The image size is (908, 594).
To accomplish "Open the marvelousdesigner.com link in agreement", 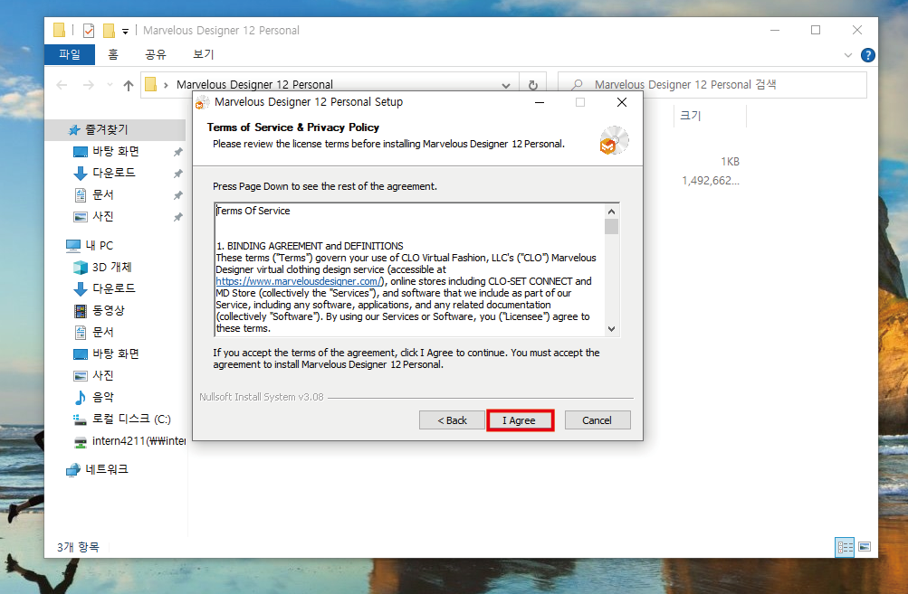I will pos(300,281).
